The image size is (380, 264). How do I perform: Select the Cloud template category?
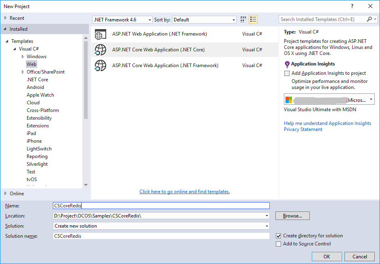tap(33, 103)
